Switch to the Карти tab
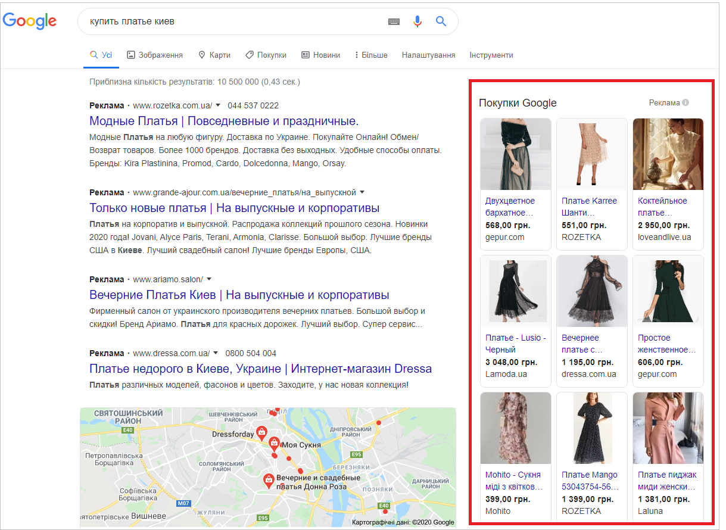This screenshot has height=530, width=726. click(214, 55)
